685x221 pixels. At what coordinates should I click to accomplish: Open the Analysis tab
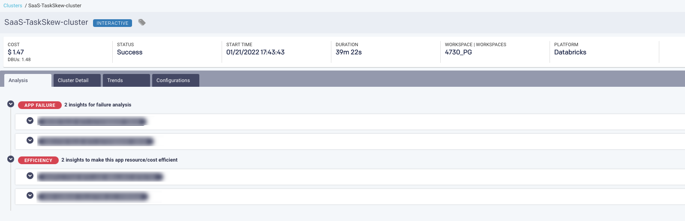click(27, 80)
